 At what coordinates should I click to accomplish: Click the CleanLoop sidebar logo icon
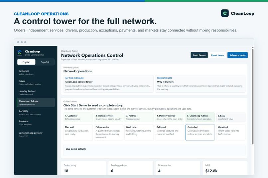(x=20, y=52)
